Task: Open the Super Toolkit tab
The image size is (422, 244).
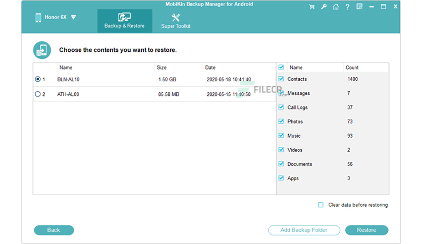Action: tap(176, 21)
